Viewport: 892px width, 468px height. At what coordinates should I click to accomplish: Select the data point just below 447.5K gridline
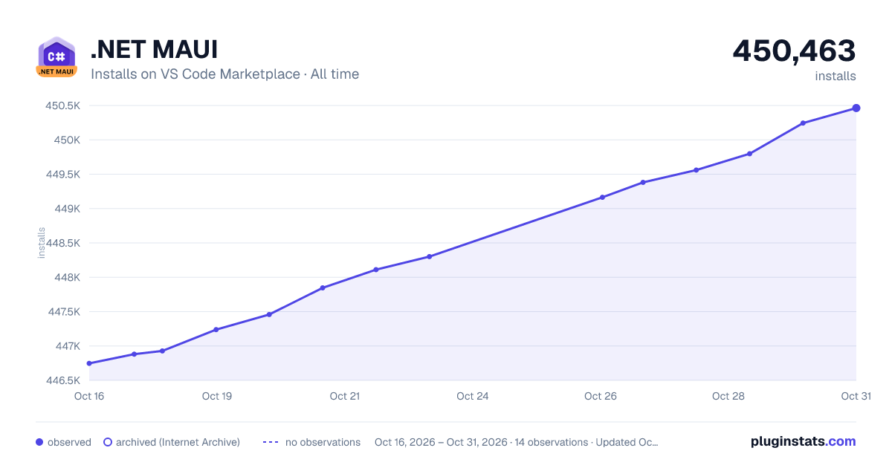pos(269,314)
